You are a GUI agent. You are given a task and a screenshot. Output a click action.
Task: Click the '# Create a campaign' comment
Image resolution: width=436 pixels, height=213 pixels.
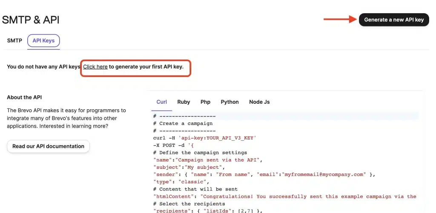coord(183,123)
